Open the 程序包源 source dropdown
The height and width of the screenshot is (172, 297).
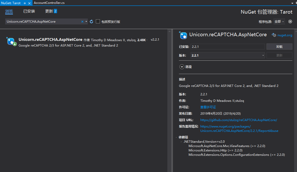coord(279,22)
